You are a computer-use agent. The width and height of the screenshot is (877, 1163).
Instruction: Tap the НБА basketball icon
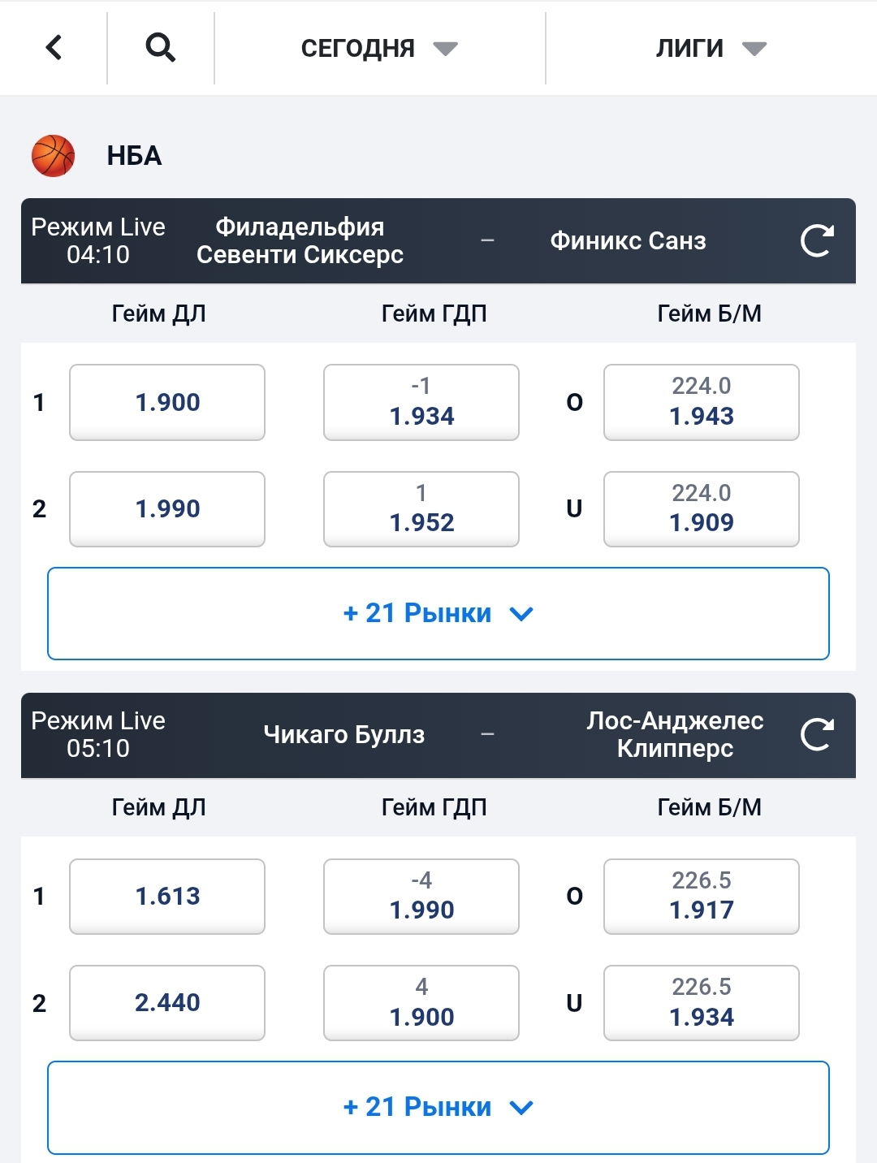click(54, 155)
